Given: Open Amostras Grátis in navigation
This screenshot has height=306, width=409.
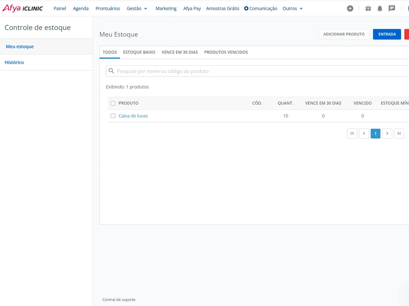Looking at the screenshot, I should pyautogui.click(x=223, y=8).
